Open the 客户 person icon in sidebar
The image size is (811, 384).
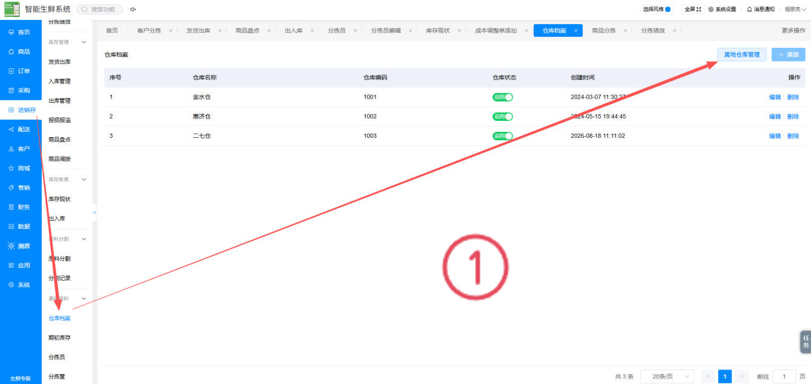coord(11,149)
